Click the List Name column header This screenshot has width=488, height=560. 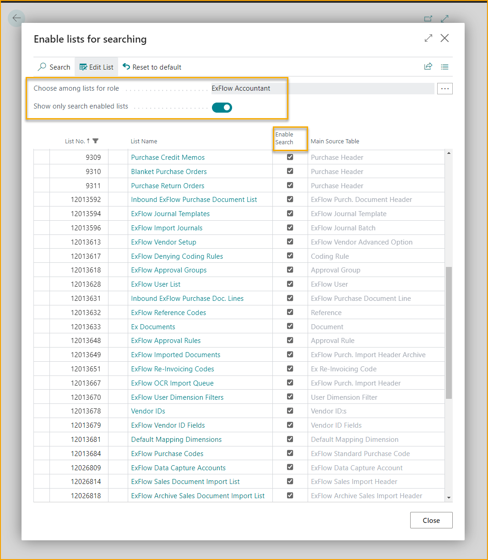(144, 141)
